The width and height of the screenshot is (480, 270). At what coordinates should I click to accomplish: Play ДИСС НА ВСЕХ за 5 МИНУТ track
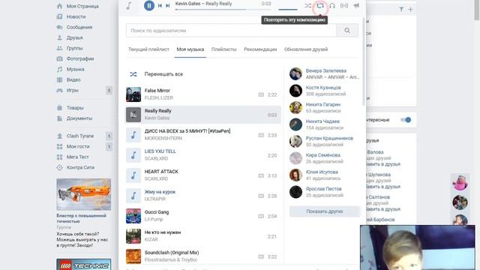pyautogui.click(x=203, y=135)
